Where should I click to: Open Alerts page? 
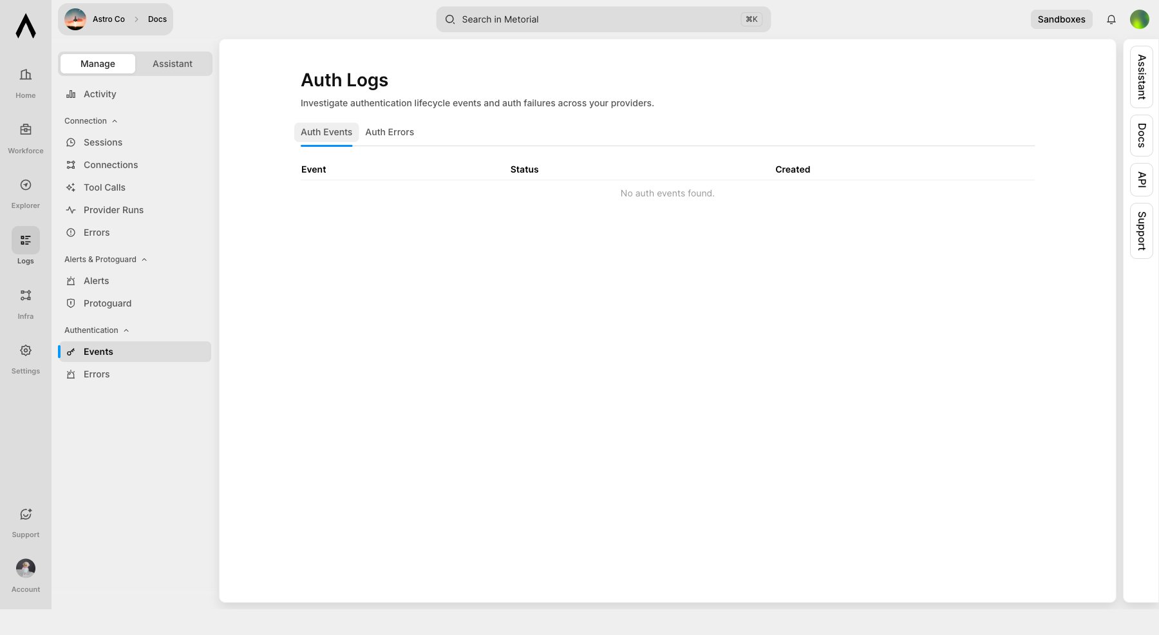pos(135,281)
